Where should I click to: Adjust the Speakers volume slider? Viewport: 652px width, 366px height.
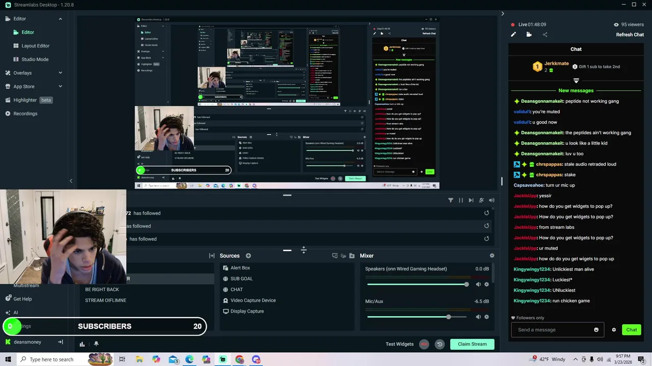click(418, 284)
